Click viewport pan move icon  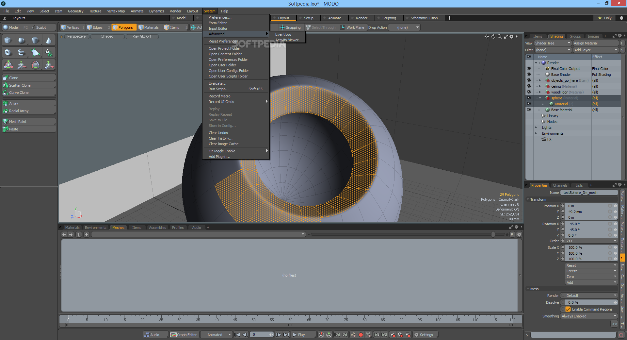point(487,37)
